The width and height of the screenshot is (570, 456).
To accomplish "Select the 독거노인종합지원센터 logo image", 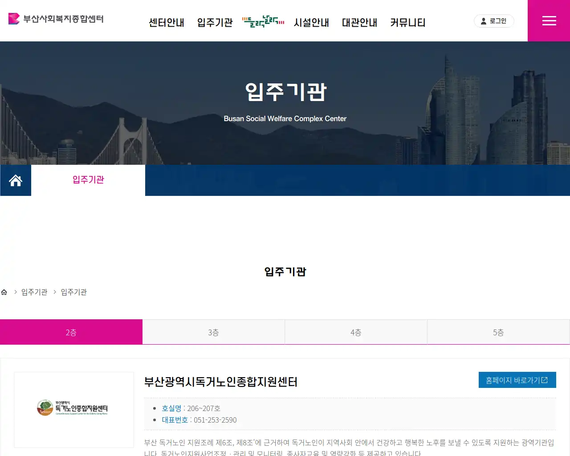I will coord(73,410).
